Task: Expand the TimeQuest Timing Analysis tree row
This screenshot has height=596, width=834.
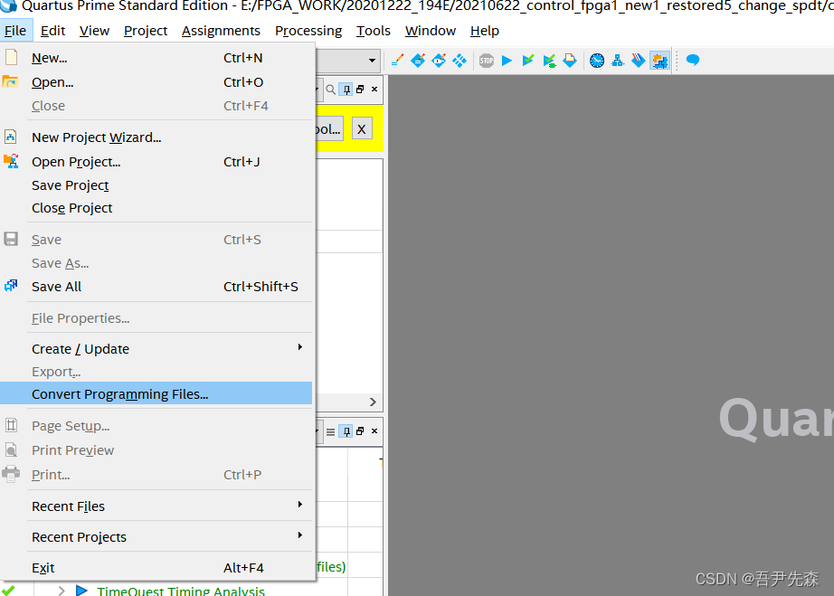Action: (62, 591)
